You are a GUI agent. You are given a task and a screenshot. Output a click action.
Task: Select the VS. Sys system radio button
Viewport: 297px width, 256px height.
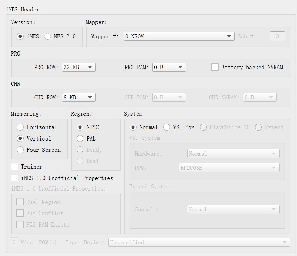pos(167,127)
